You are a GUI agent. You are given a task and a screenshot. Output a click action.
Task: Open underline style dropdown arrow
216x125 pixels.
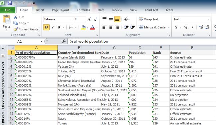(x=63, y=27)
